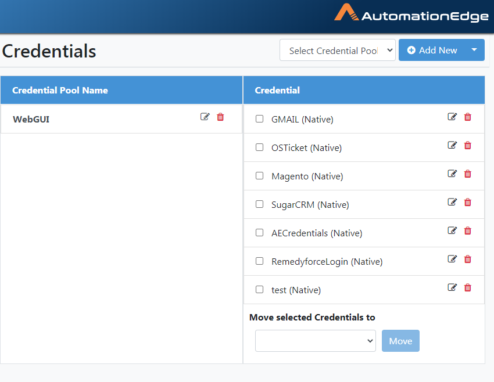Delete the SugarCRM (Native) credential
Screen dimensions: 494x382
click(468, 203)
